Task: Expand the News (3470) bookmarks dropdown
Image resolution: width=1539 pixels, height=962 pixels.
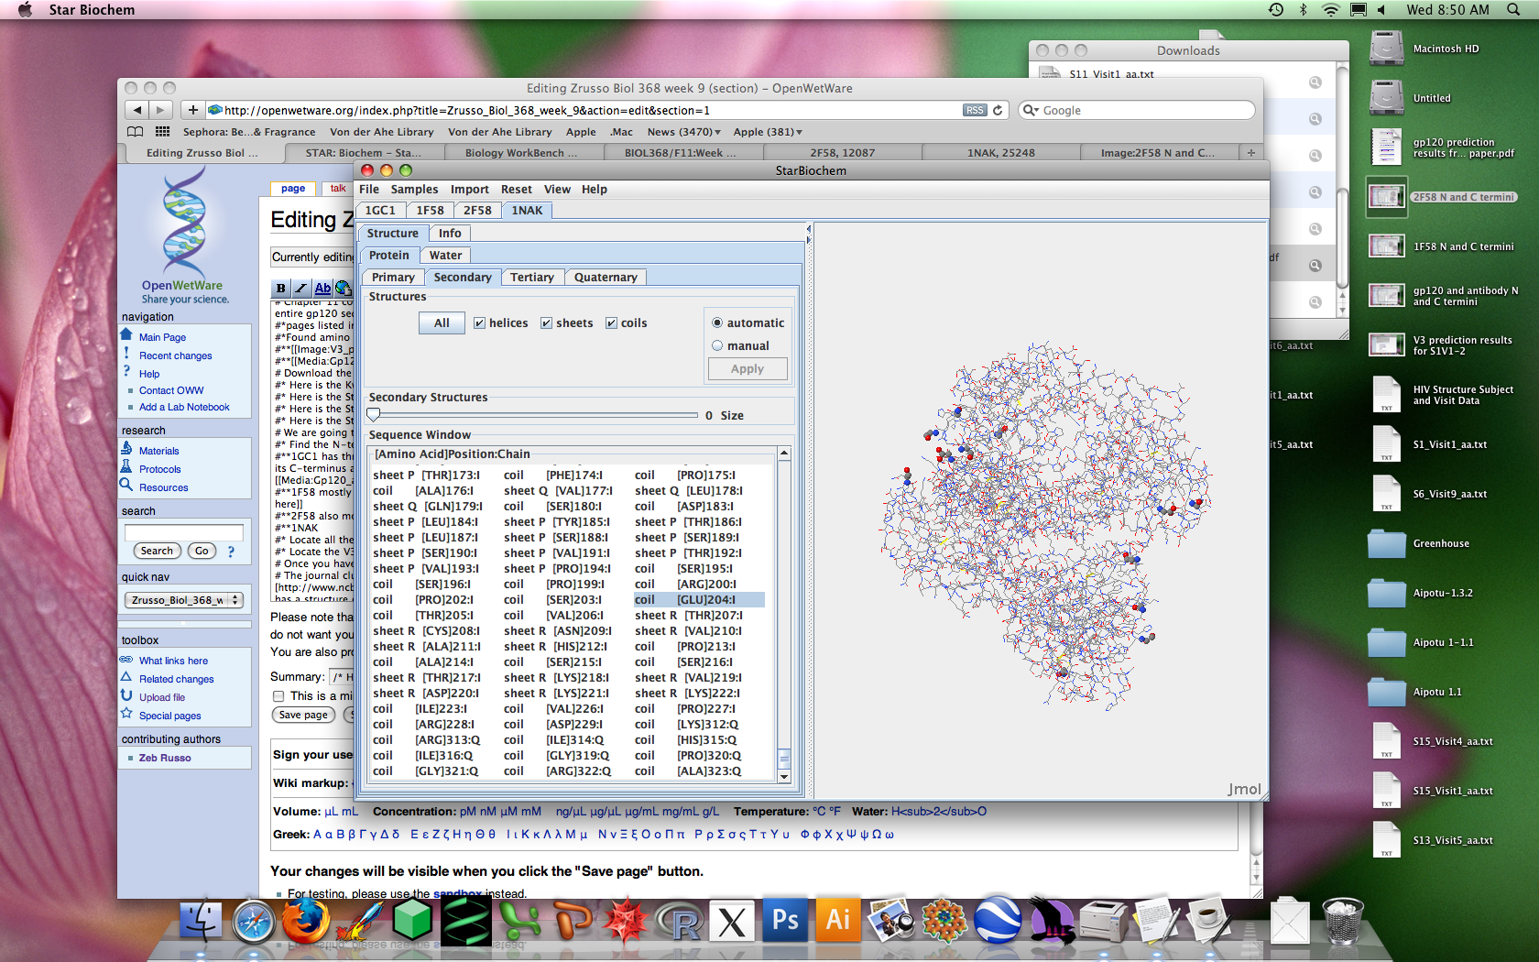Action: click(x=683, y=132)
